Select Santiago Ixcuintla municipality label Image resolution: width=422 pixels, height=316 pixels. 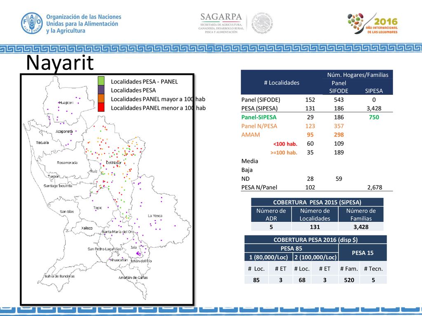(58, 186)
